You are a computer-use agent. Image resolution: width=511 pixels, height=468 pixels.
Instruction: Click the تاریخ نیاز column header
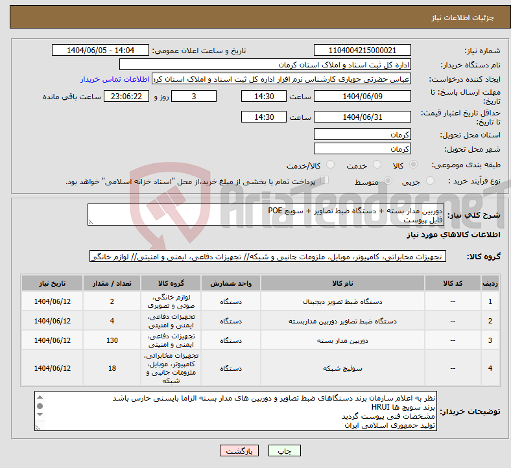tap(52, 283)
